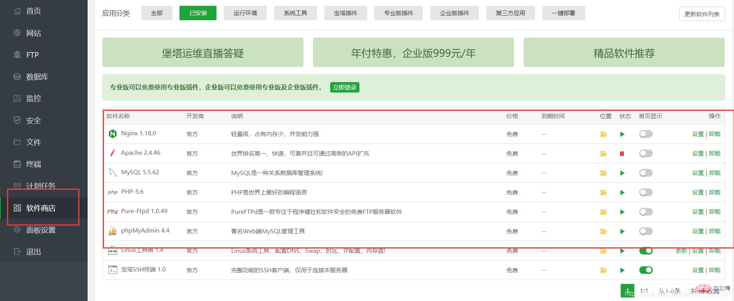Open 数据库 in the sidebar
Screen dimensions: 734x301
[37, 77]
